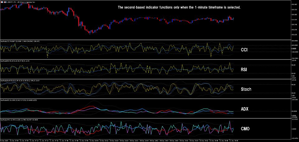Select the SecModeCMO indicator label
The image size is (299, 142).
click(x=19, y=120)
